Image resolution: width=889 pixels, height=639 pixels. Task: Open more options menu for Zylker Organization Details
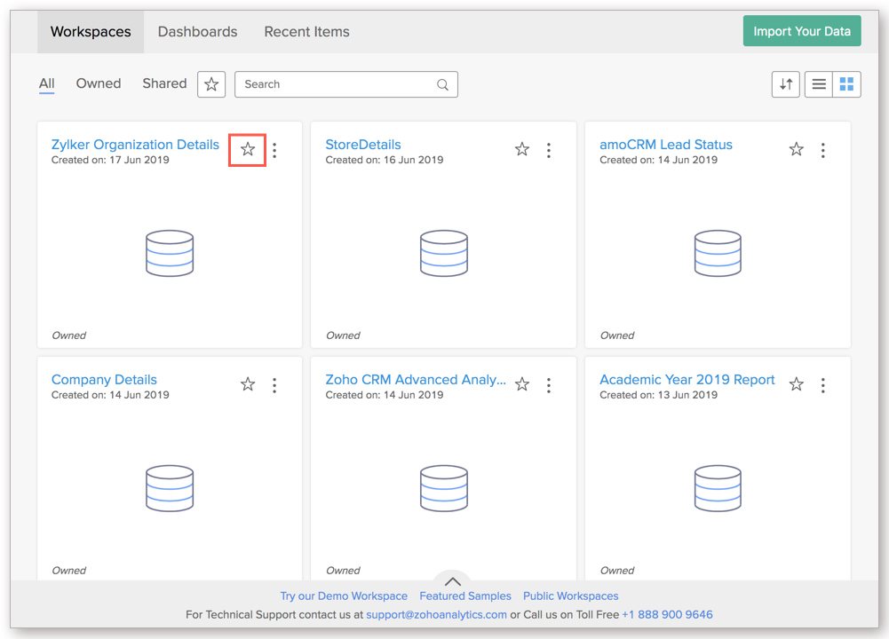274,150
